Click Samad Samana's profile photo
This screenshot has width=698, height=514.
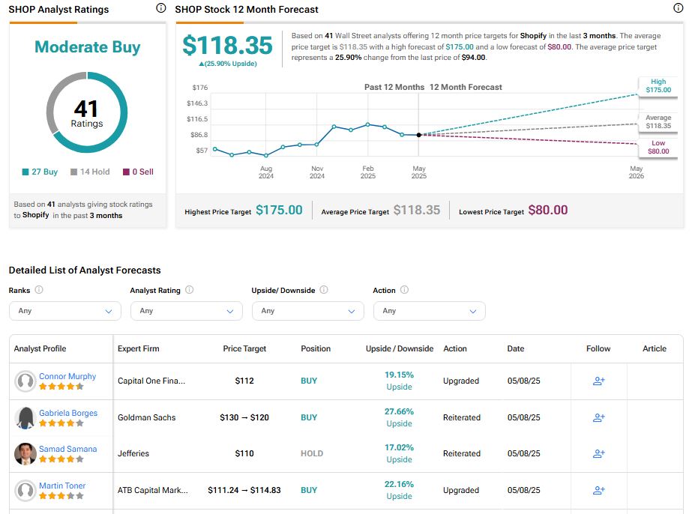[x=25, y=453]
